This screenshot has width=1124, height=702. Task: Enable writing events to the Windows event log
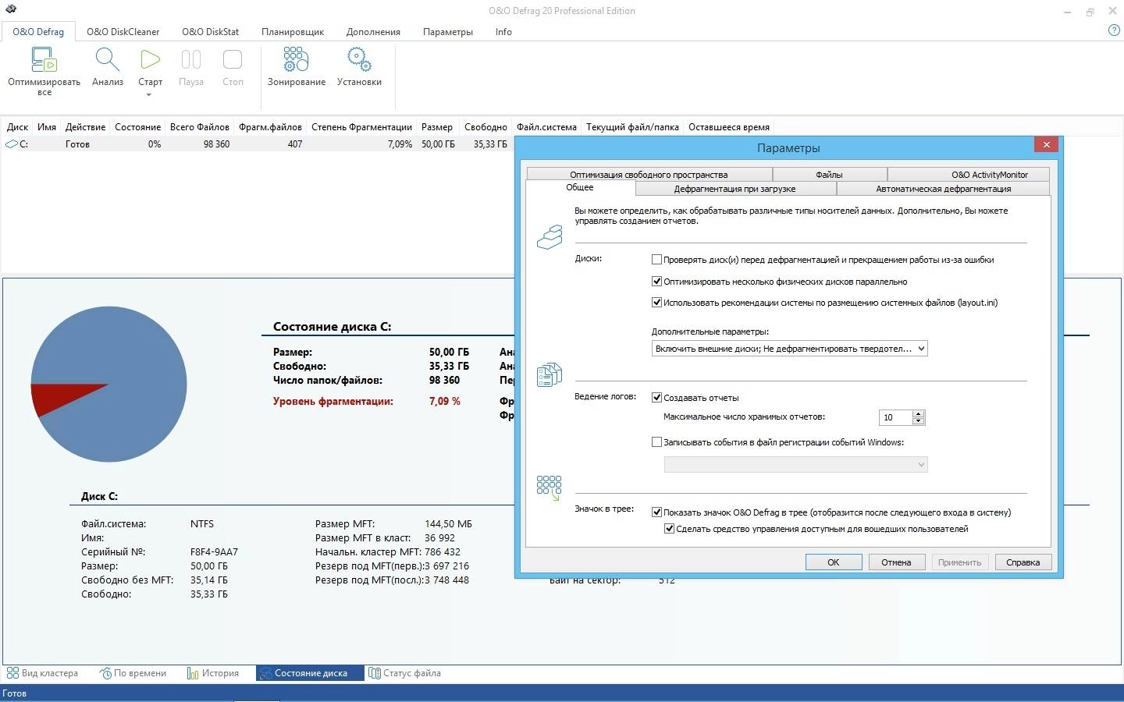pyautogui.click(x=656, y=442)
